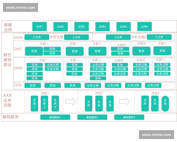Select the 基础服务3 box
The height and width of the screenshot is (142, 177).
(129, 117)
